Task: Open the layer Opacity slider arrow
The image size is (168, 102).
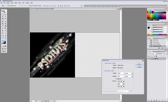Action: tap(167, 54)
